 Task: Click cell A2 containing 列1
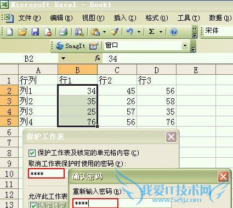[x=38, y=91]
